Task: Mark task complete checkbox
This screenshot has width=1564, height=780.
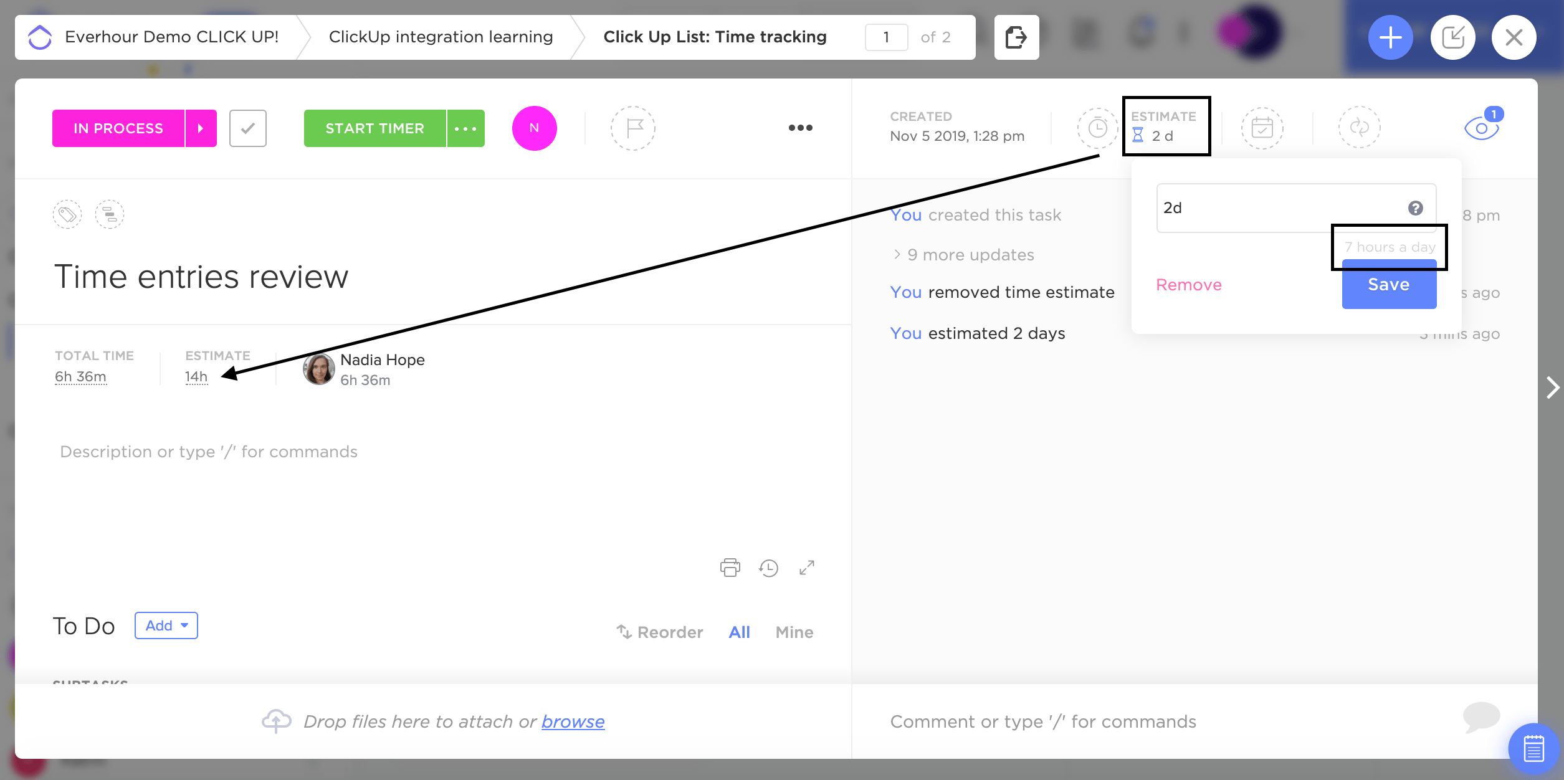Action: pos(248,128)
